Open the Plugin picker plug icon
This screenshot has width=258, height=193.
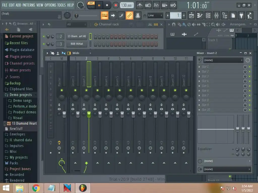click(241, 16)
